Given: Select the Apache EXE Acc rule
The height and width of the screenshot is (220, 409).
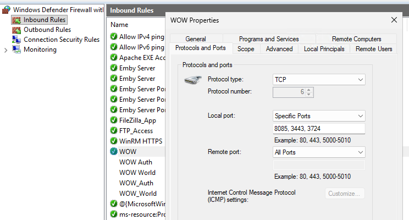Looking at the screenshot, I should [x=142, y=58].
